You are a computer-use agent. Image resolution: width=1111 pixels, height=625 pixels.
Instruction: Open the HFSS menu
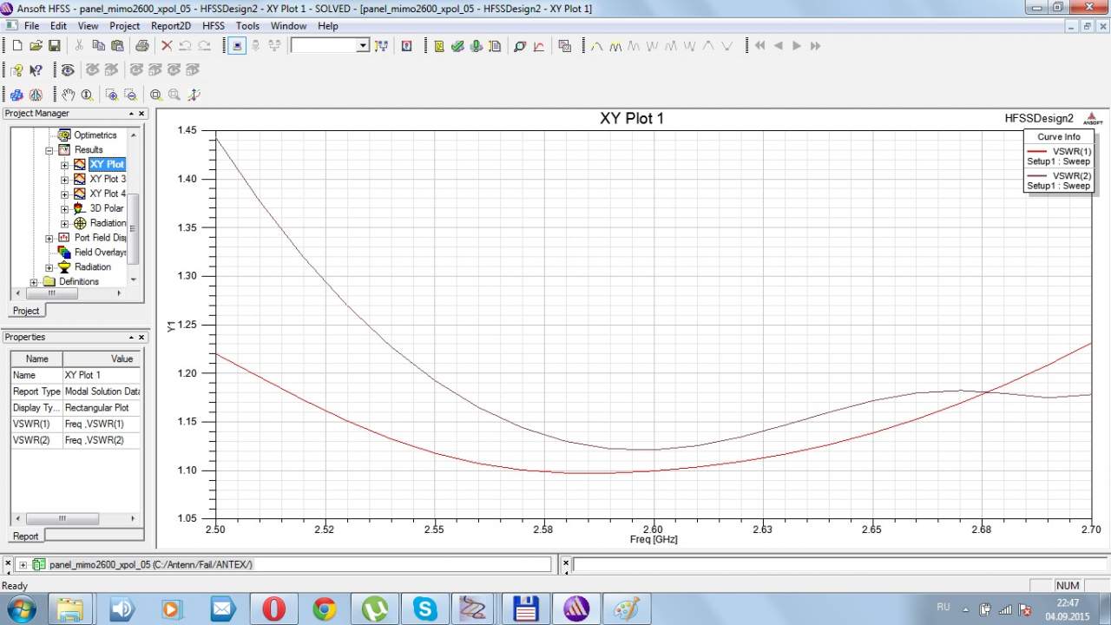pos(213,26)
